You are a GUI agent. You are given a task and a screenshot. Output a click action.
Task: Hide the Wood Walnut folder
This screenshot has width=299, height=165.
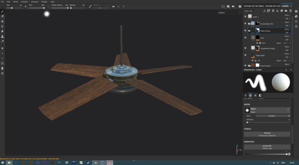[x=245, y=66]
